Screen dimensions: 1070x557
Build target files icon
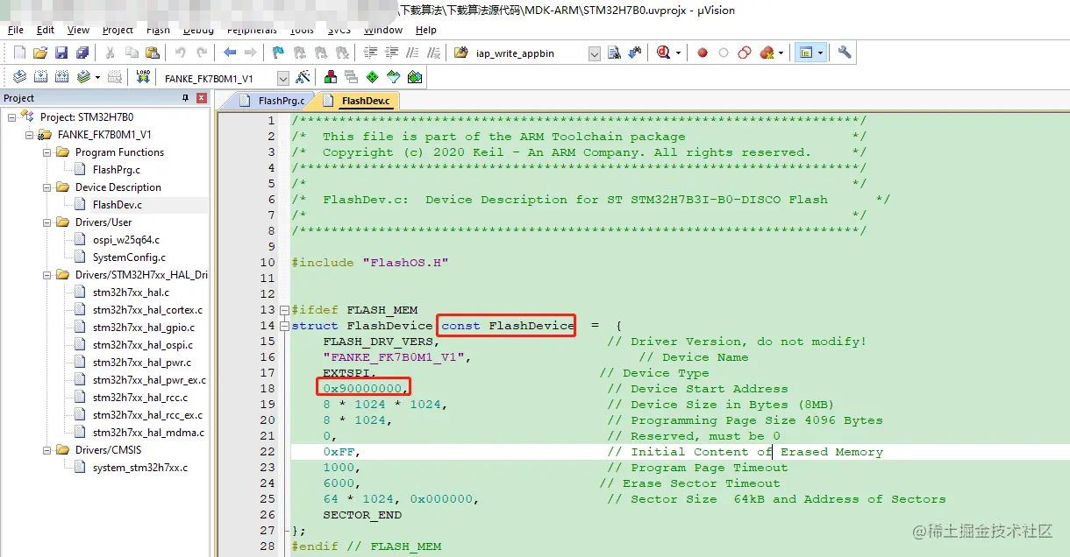40,77
